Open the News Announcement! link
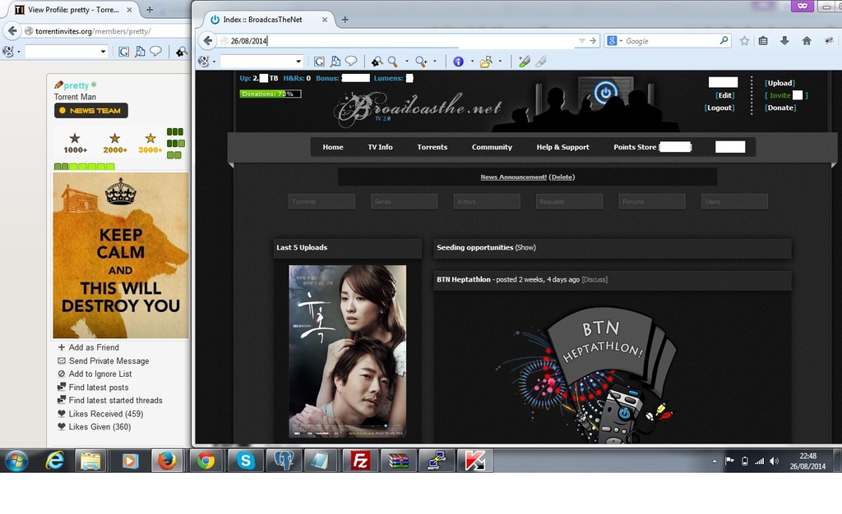The image size is (842, 514). [513, 177]
